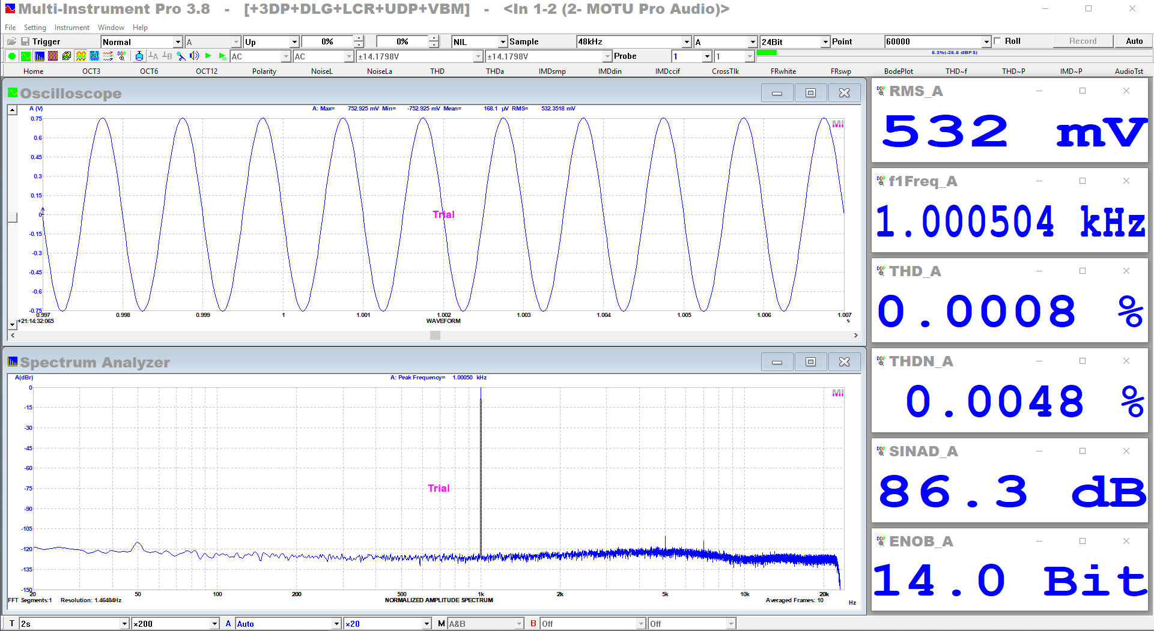Screen dimensions: 1154x631
Task: Toggle channel A button on bottom bar
Action: (x=228, y=624)
